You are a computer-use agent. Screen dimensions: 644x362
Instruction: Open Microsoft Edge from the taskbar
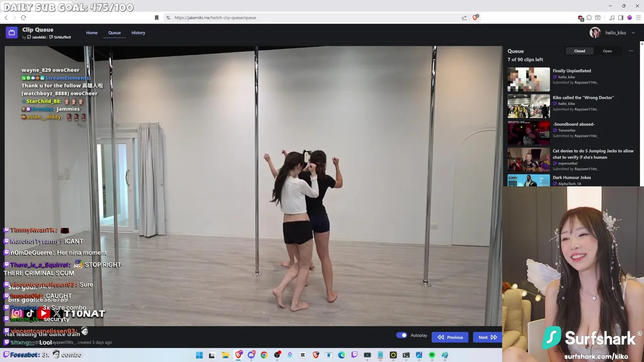click(x=342, y=355)
